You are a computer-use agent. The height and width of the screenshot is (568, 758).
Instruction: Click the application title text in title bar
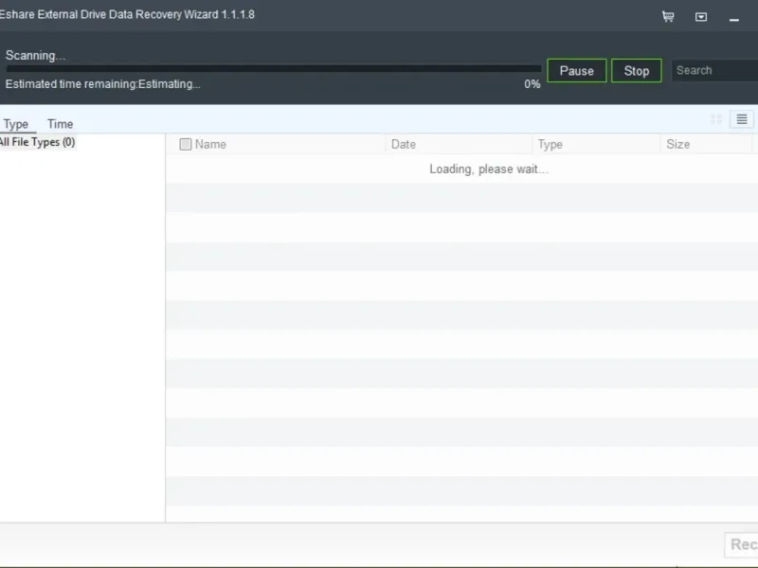[x=127, y=14]
